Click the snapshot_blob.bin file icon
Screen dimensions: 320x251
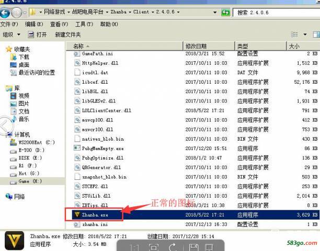point(77,177)
